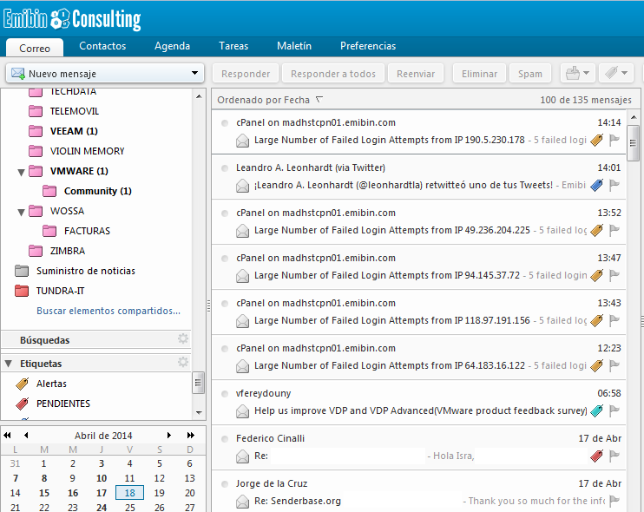Image resolution: width=644 pixels, height=512 pixels.
Task: Click the message list scrollbar thumb
Action: (x=633, y=143)
